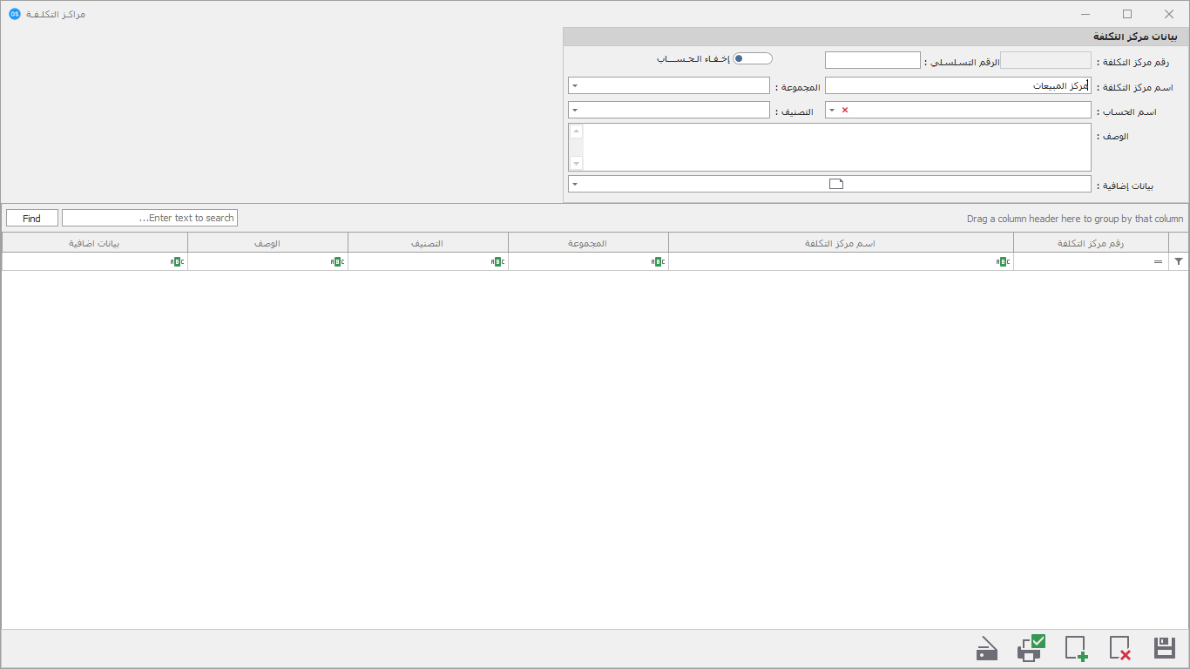Open the بيانات إضافية dropdown
Viewport: 1190px width, 669px height.
575,184
